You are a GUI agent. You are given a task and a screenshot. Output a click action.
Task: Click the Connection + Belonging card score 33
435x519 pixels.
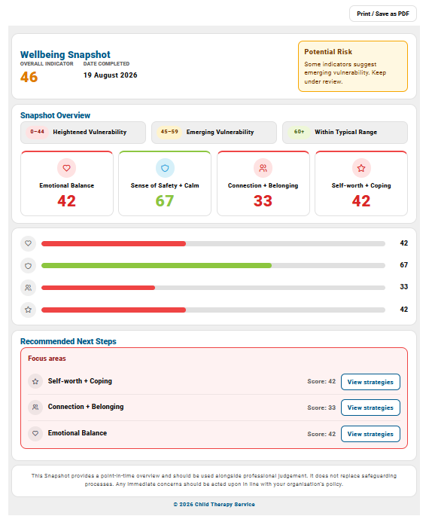click(x=263, y=201)
